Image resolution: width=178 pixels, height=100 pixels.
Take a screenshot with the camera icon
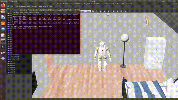coord(122,11)
